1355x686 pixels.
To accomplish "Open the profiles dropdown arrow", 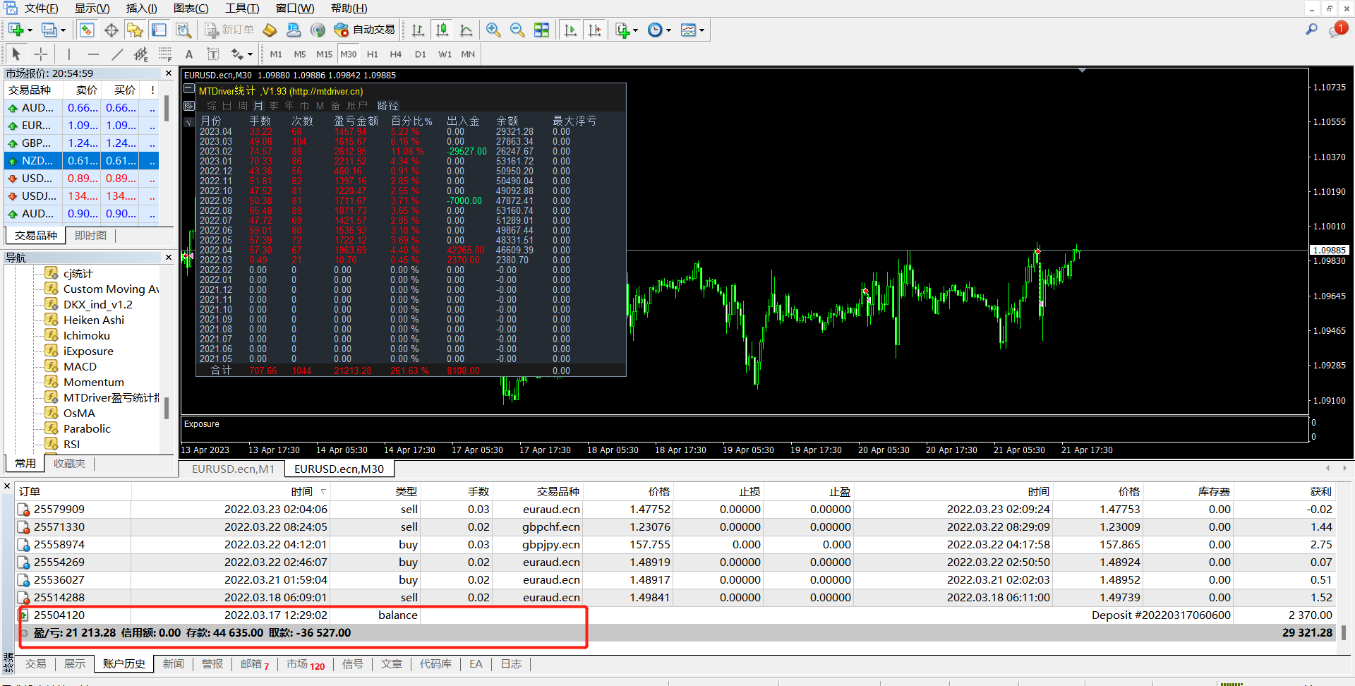I will click(63, 30).
